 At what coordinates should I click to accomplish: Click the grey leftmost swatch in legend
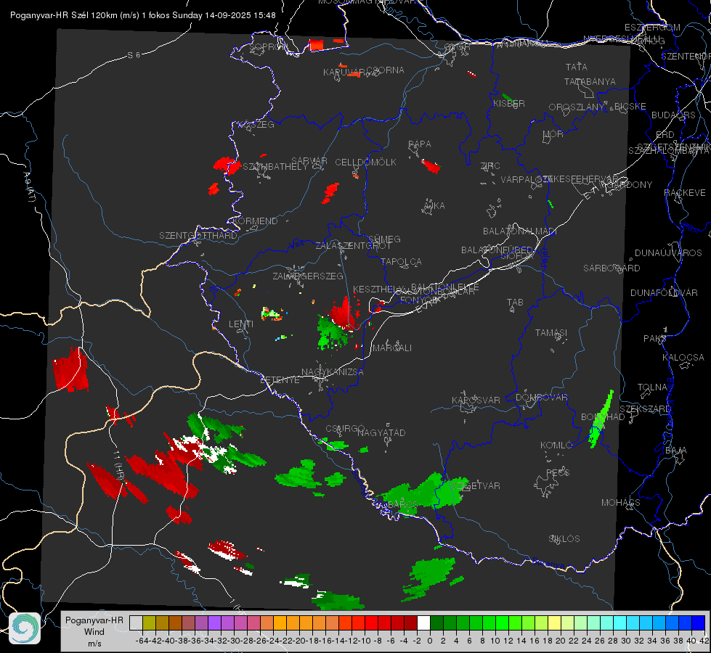pyautogui.click(x=136, y=623)
